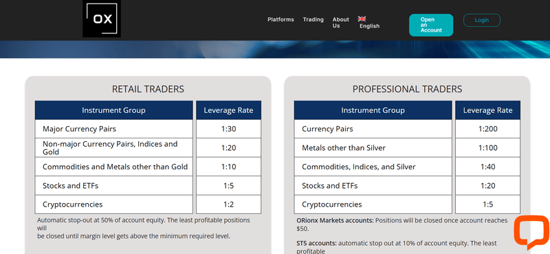Click the OX logo in the header

(x=102, y=19)
